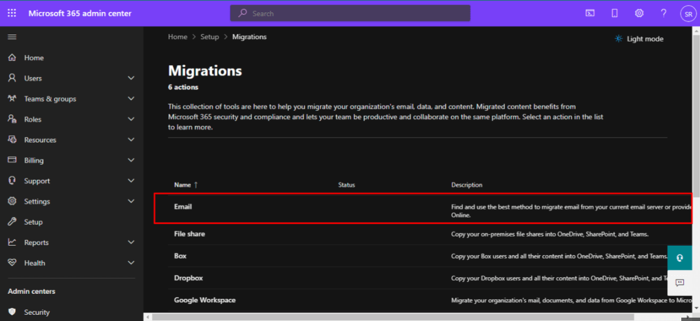The image size is (700, 321).
Task: Click the horizontal scrollbar thumb
Action: coord(393,318)
